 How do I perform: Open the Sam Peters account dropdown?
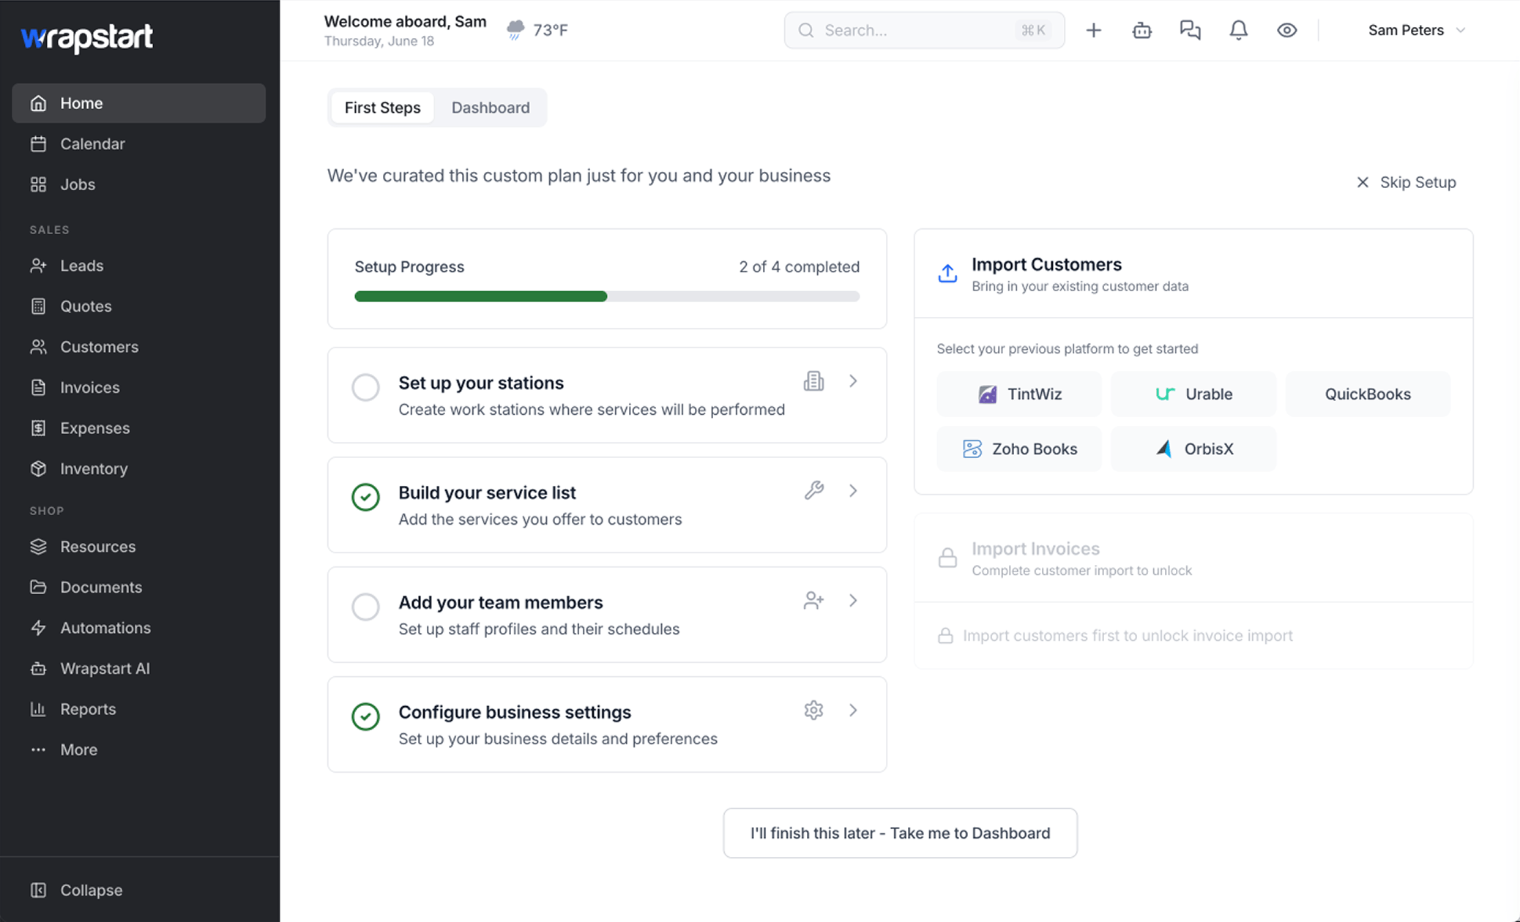pos(1416,30)
